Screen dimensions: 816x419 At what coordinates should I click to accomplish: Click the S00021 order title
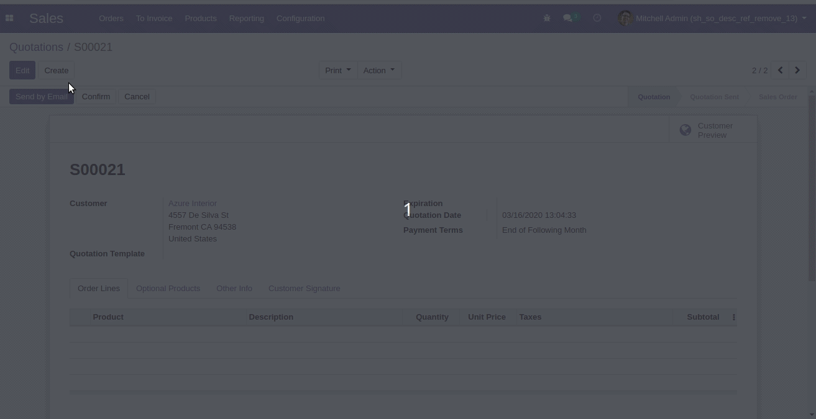(x=98, y=169)
